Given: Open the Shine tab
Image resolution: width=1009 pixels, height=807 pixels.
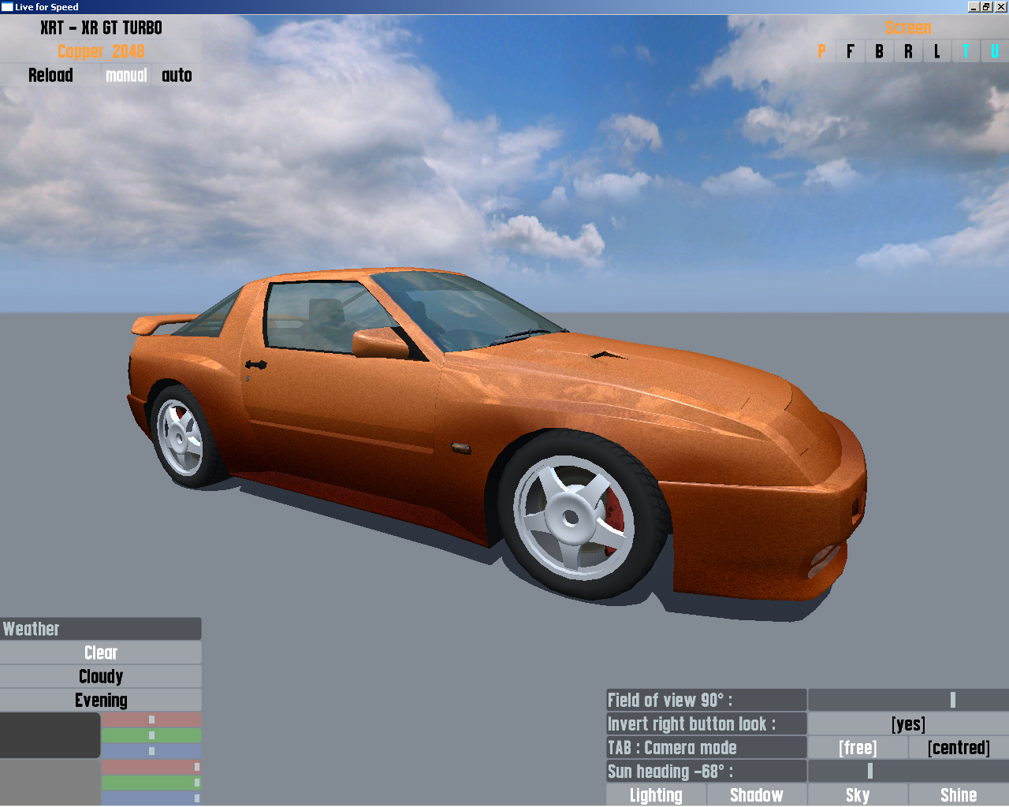Looking at the screenshot, I should [x=959, y=795].
